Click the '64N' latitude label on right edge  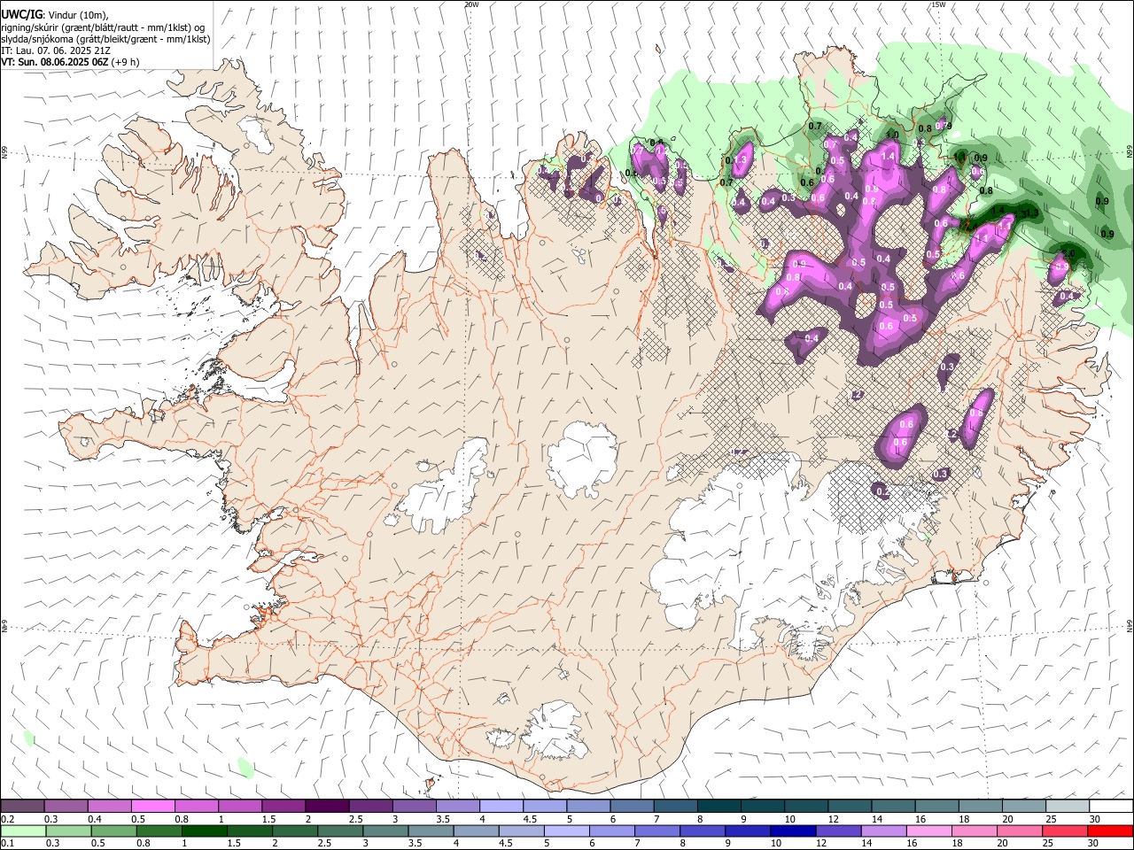click(1130, 625)
